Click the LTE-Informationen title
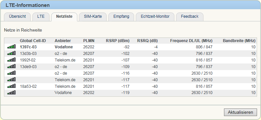 click(28, 5)
